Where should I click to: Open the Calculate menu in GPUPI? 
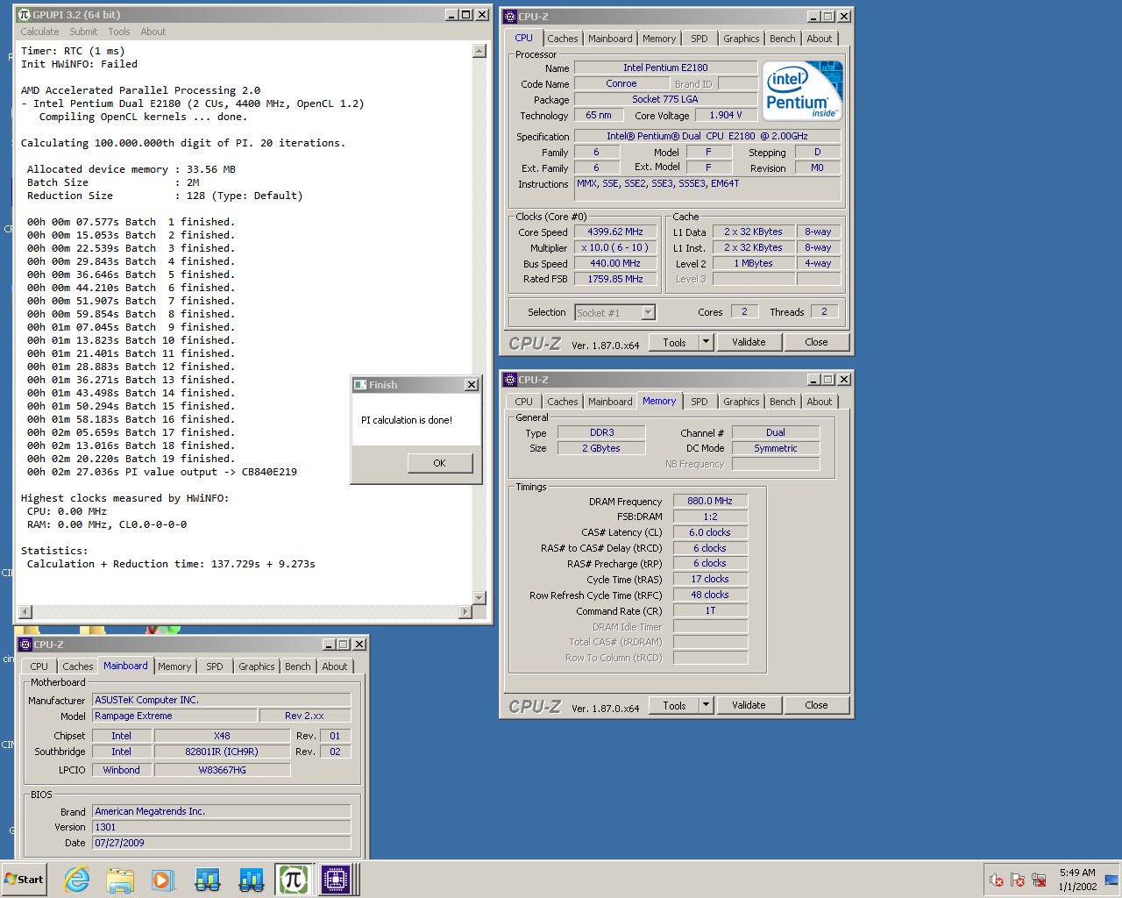tap(40, 32)
